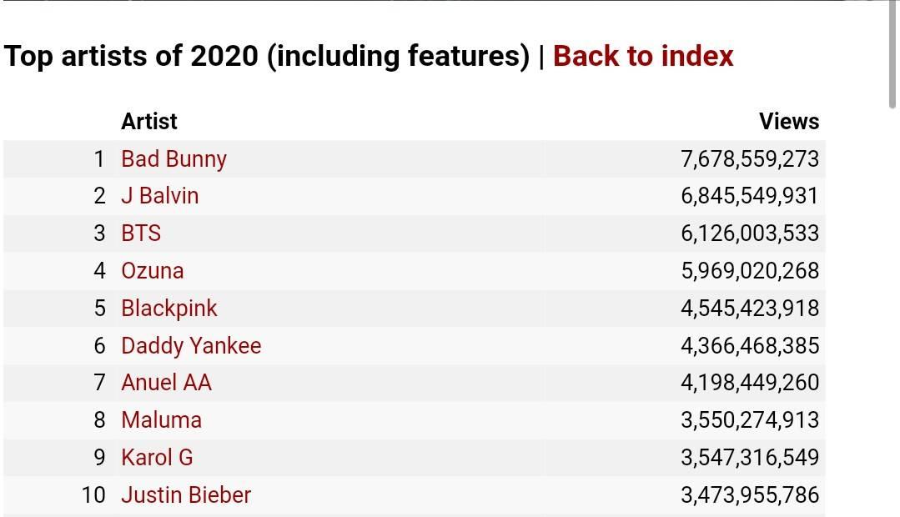This screenshot has height=517, width=900.
Task: Open the Daddy Yankee link
Action: point(191,345)
